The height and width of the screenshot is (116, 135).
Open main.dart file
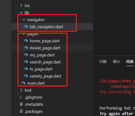36,83
